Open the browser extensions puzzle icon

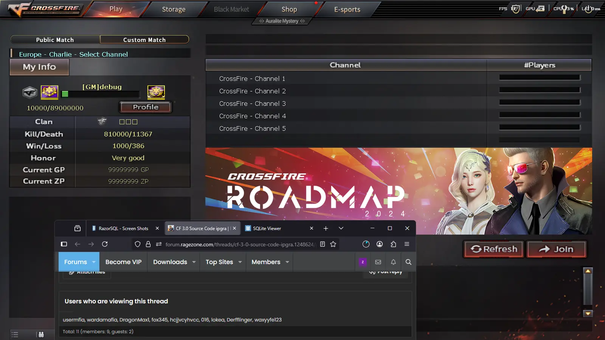pos(393,244)
